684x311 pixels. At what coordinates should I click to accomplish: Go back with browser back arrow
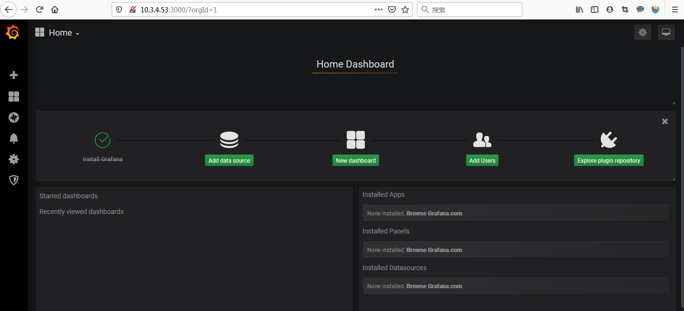(9, 10)
